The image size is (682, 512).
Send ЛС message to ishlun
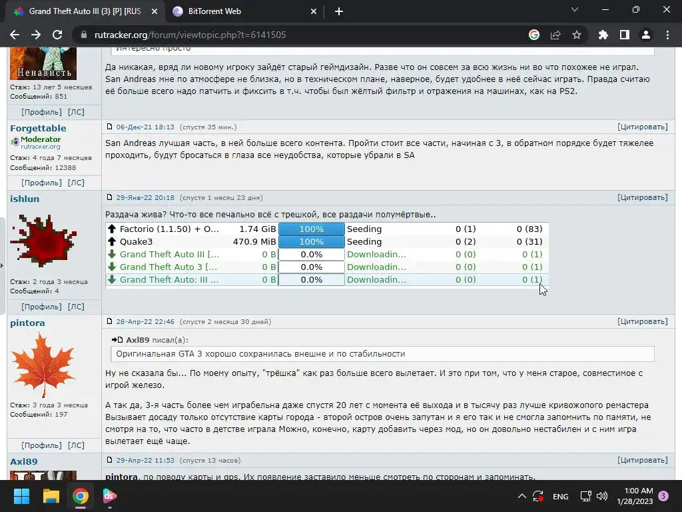coord(76,307)
